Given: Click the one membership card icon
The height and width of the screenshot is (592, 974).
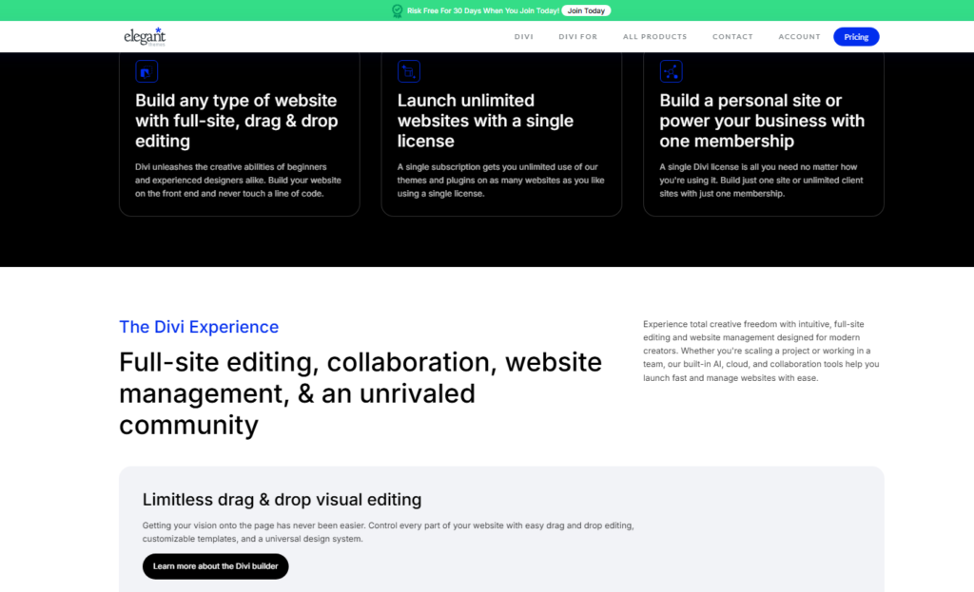Looking at the screenshot, I should [x=671, y=71].
